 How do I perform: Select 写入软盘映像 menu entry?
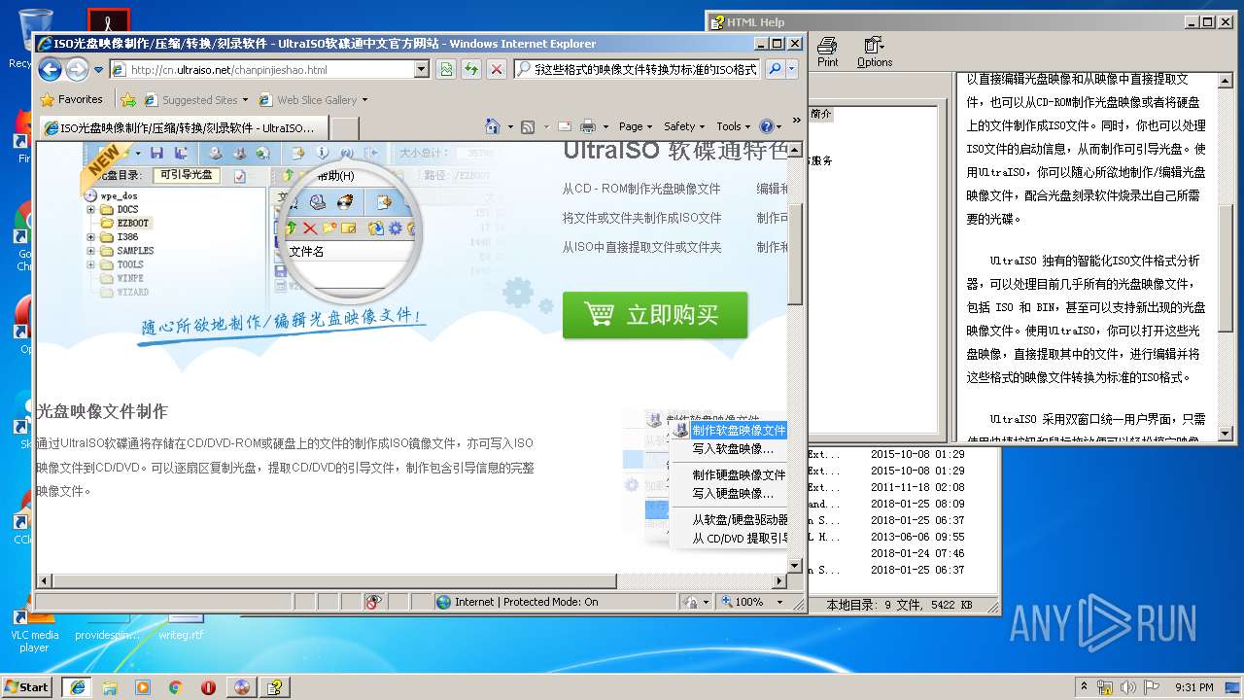(x=733, y=448)
